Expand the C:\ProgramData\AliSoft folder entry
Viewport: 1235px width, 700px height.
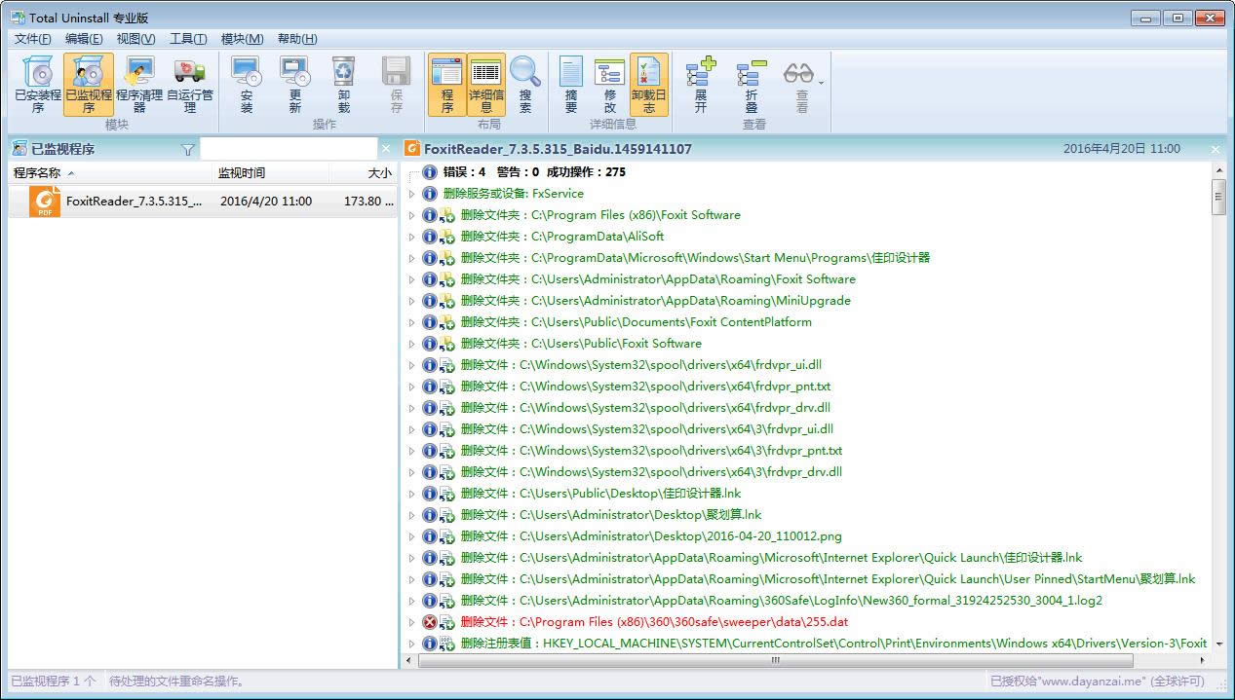pos(411,237)
